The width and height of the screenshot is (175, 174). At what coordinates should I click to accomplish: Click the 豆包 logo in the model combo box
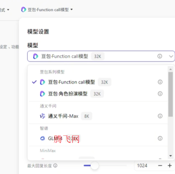click(x=36, y=56)
